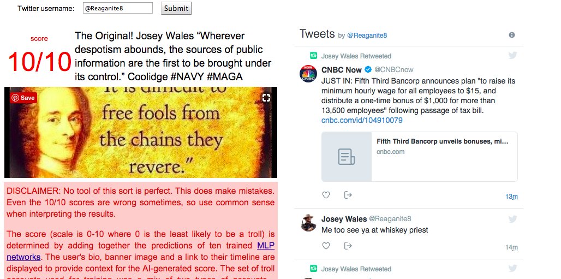Viewport: 561px width, 279px height.
Task: Focus the Twitter username input field
Action: coord(118,8)
